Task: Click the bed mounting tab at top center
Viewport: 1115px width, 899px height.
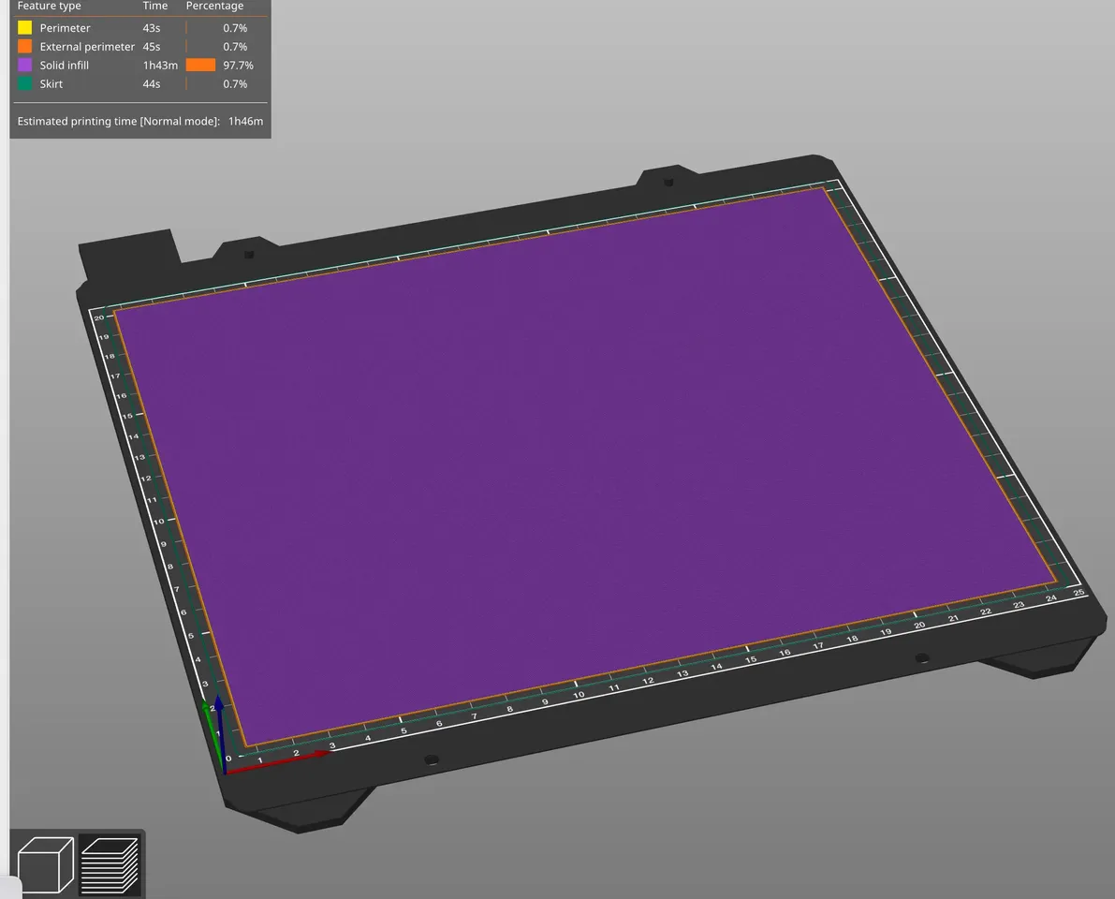Action: coord(669,178)
